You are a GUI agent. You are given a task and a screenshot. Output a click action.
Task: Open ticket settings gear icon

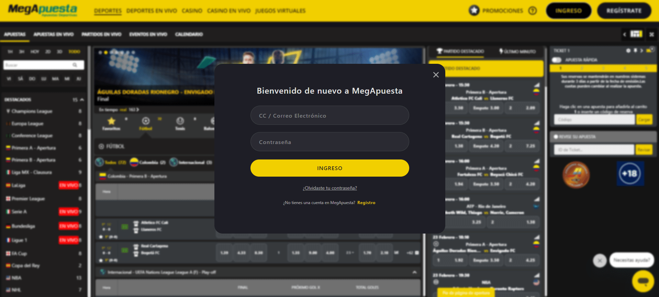[x=628, y=50]
